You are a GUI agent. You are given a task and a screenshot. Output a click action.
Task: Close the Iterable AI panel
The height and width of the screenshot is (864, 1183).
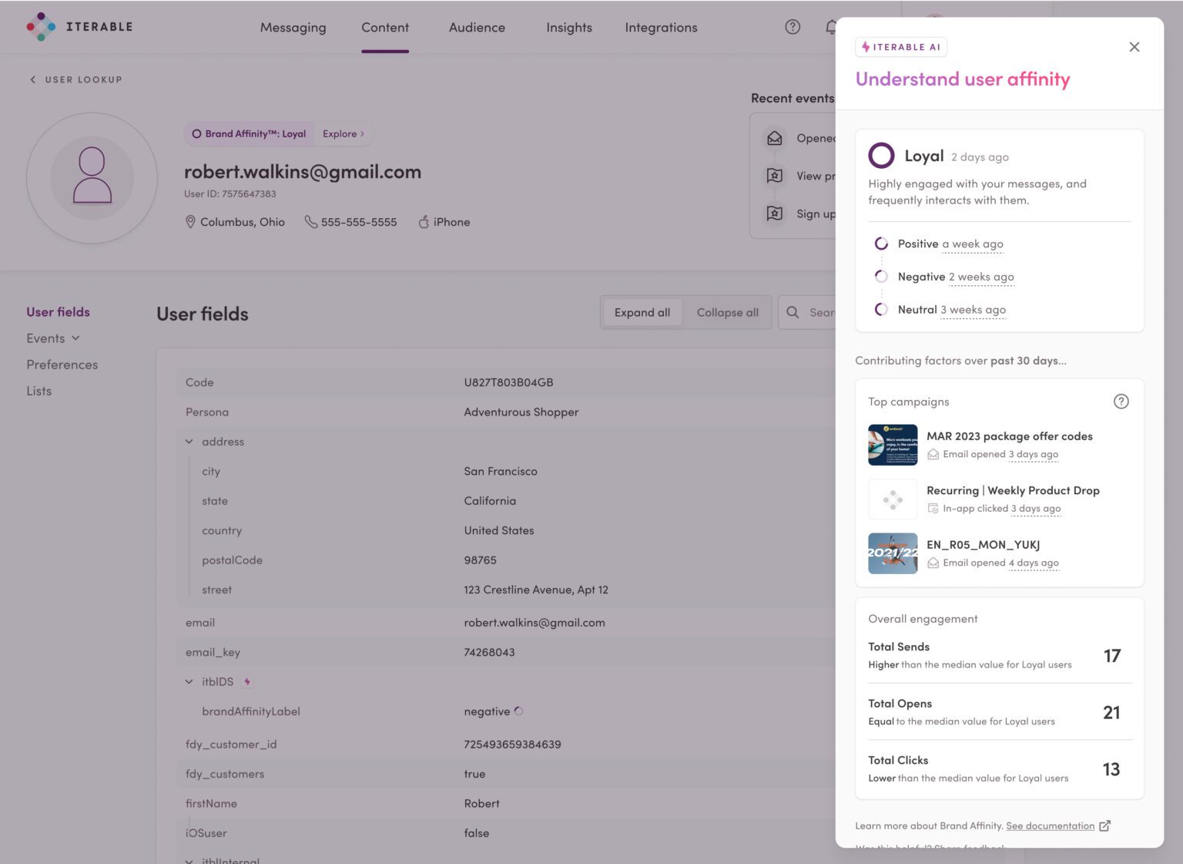point(1134,47)
